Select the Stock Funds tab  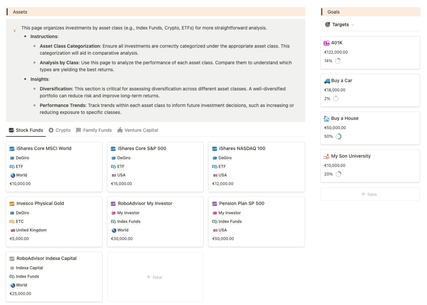26,130
